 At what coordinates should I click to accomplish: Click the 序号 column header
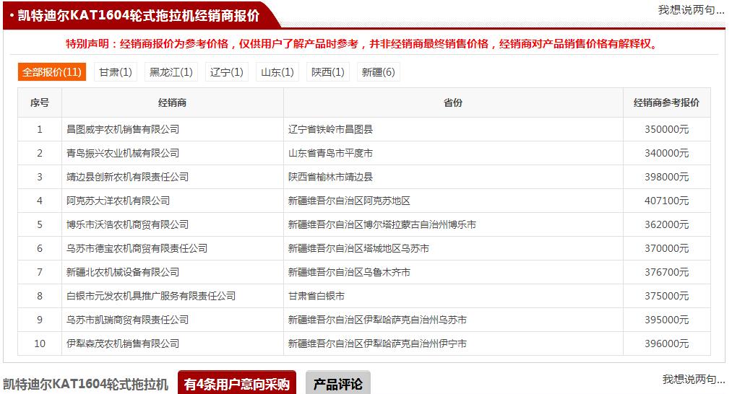pos(40,102)
